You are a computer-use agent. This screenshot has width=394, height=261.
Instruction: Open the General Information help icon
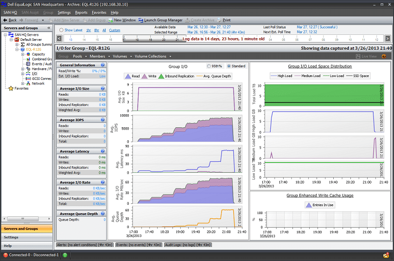103,65
